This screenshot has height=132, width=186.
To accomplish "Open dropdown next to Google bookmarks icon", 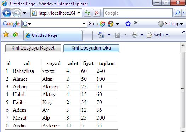I will (x=117, y=24).
